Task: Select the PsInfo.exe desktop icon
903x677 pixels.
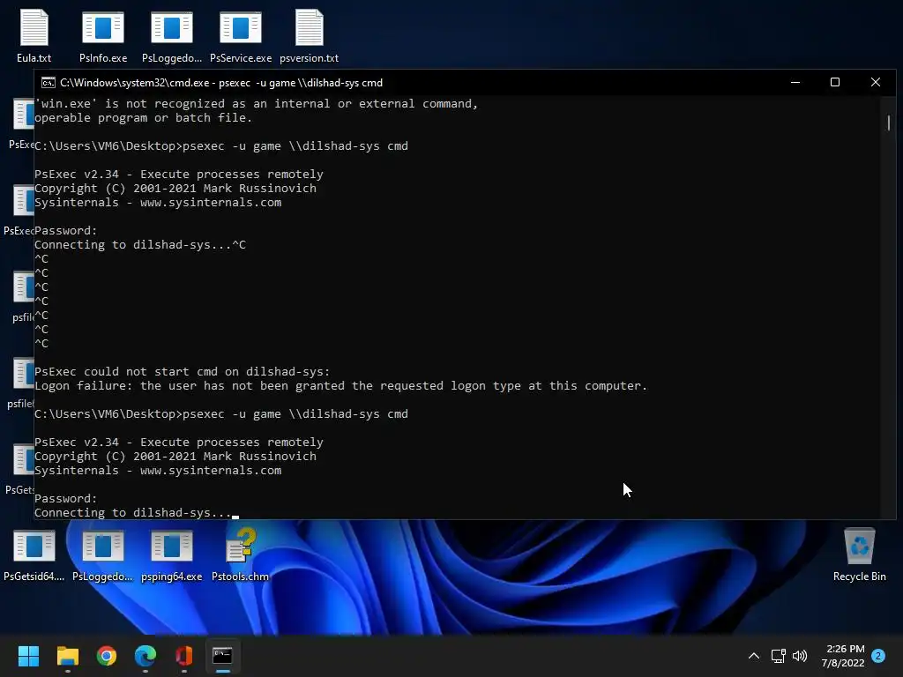Action: (x=103, y=35)
